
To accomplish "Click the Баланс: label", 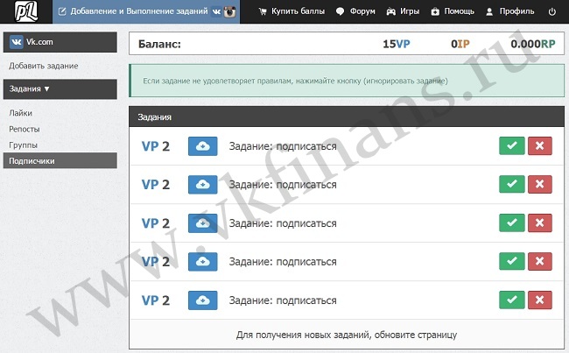I will 159,44.
